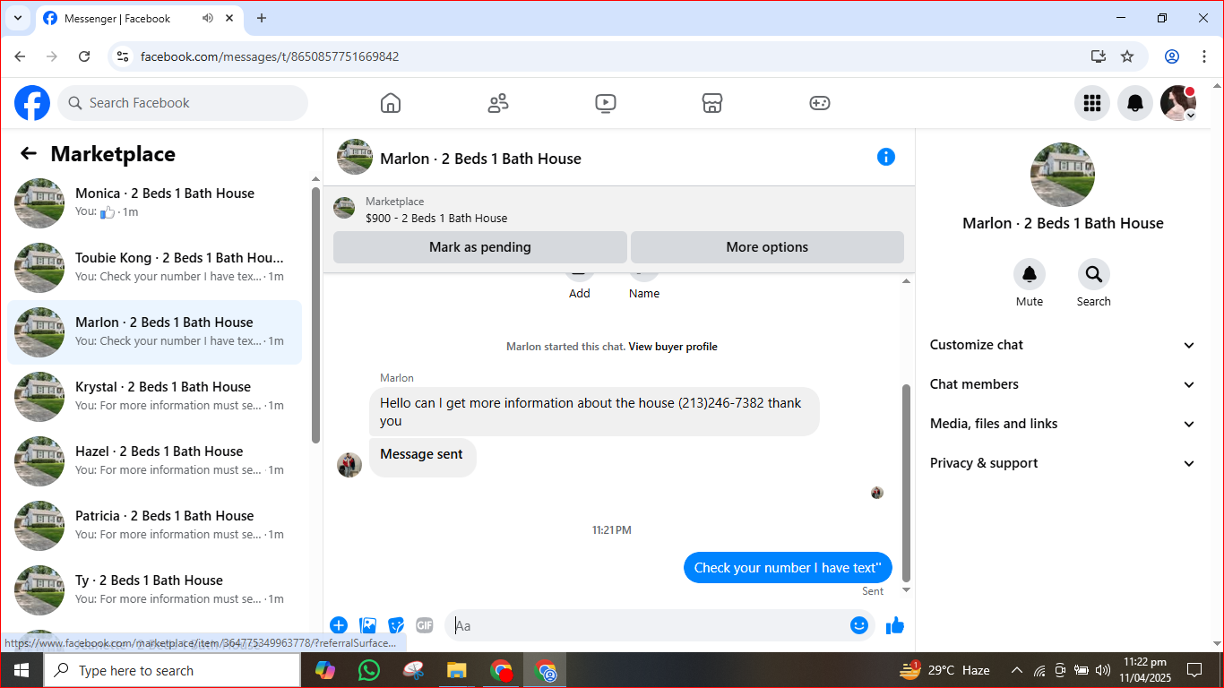Expand Chat members section
The width and height of the screenshot is (1224, 688).
pos(1063,384)
